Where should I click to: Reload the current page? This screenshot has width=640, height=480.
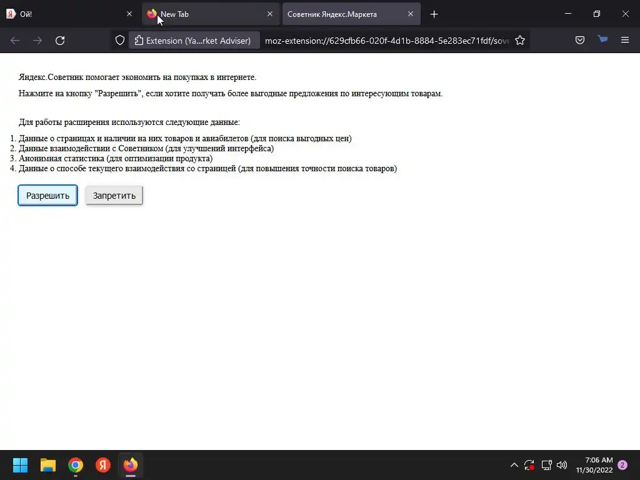tap(60, 41)
